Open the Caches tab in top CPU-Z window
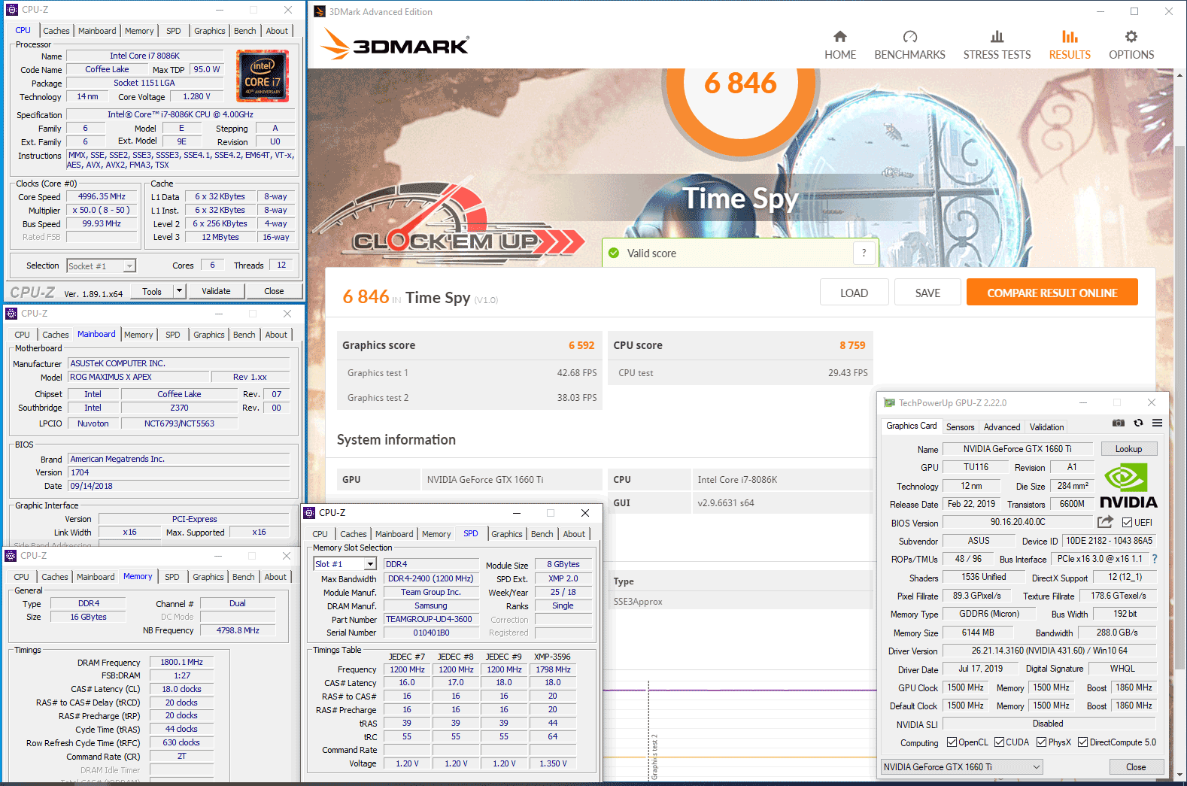 (x=56, y=31)
